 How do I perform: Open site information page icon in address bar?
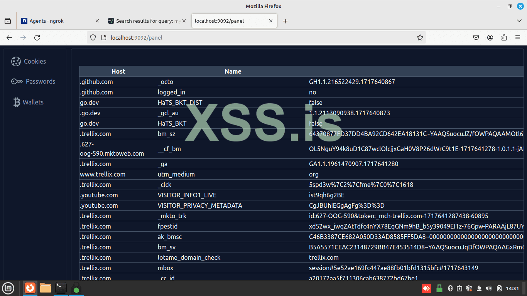[x=103, y=37]
